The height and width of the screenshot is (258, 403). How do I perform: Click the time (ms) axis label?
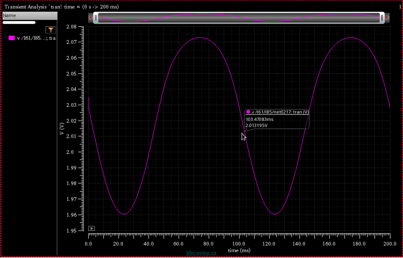pyautogui.click(x=239, y=250)
